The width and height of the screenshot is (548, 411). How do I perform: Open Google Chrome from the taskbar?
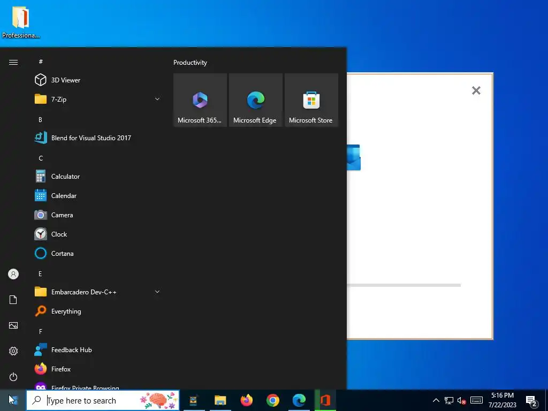pyautogui.click(x=273, y=400)
